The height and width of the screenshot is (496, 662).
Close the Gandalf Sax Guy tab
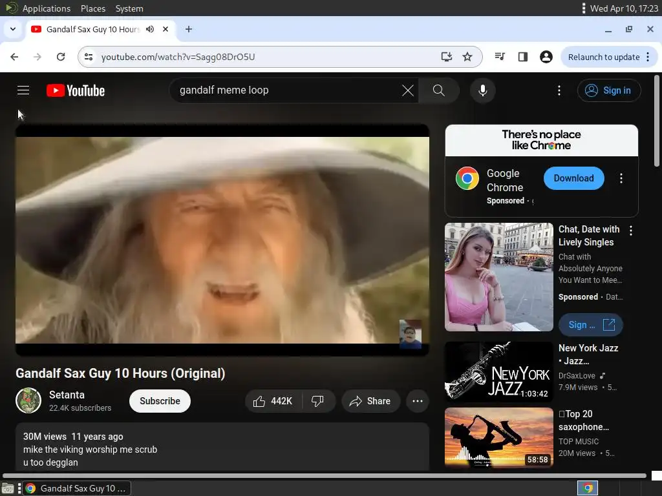pyautogui.click(x=165, y=29)
